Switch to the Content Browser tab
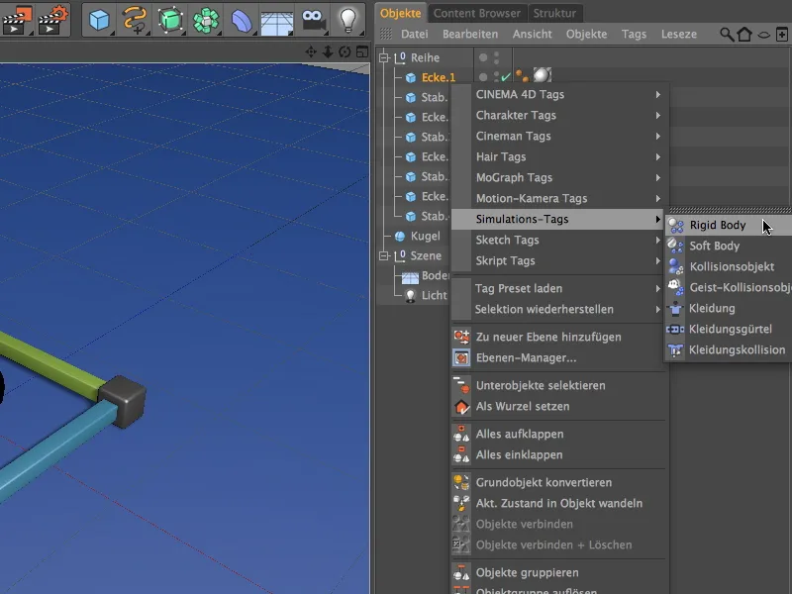Viewport: 792px width, 594px height. point(477,13)
